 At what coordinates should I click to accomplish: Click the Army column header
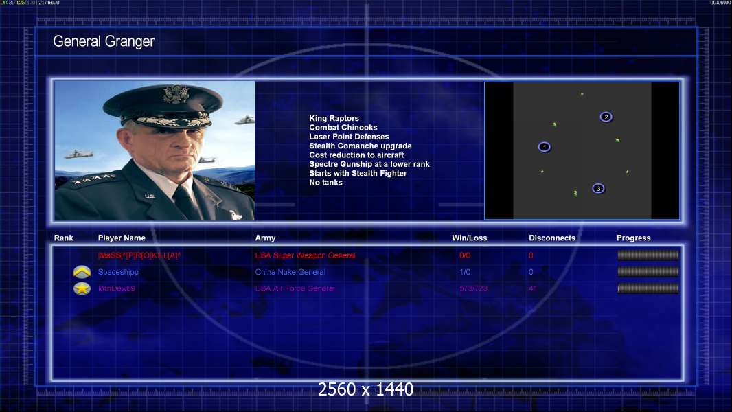265,238
